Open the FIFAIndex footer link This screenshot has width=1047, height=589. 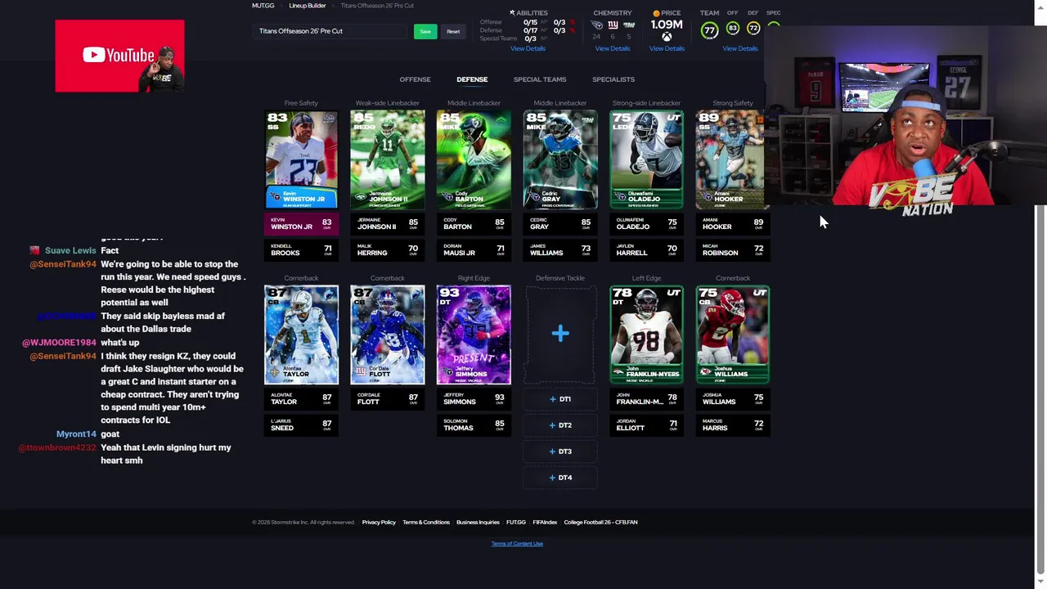(x=545, y=522)
